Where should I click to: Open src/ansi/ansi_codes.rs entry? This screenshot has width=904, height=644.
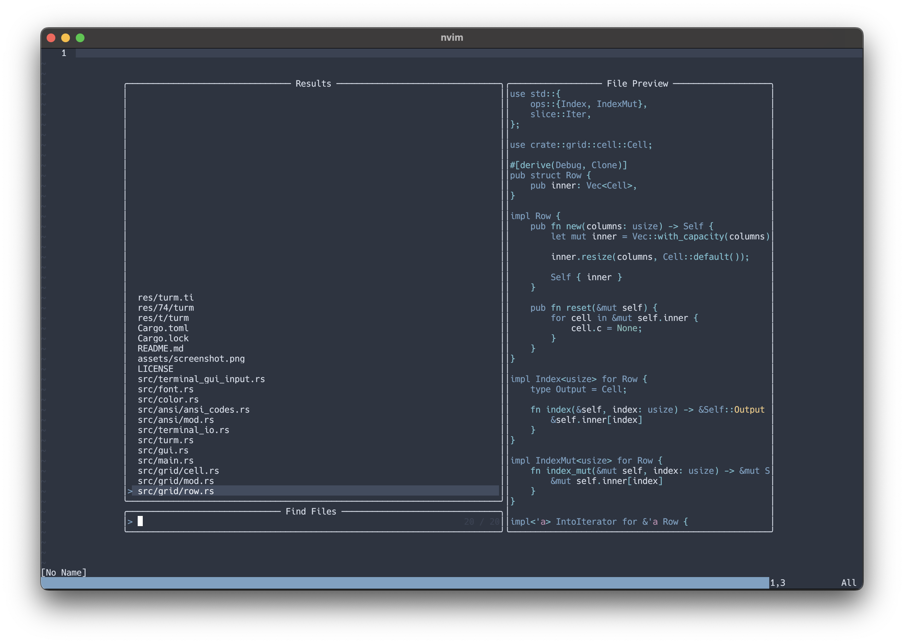click(194, 410)
